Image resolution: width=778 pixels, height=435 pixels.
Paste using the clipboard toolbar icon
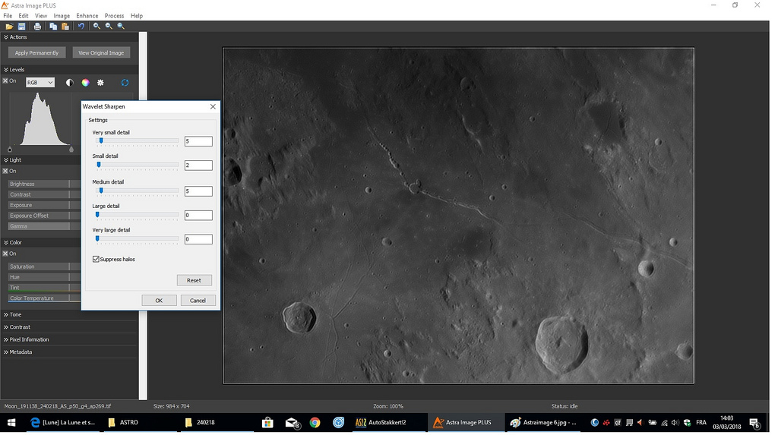coord(65,27)
